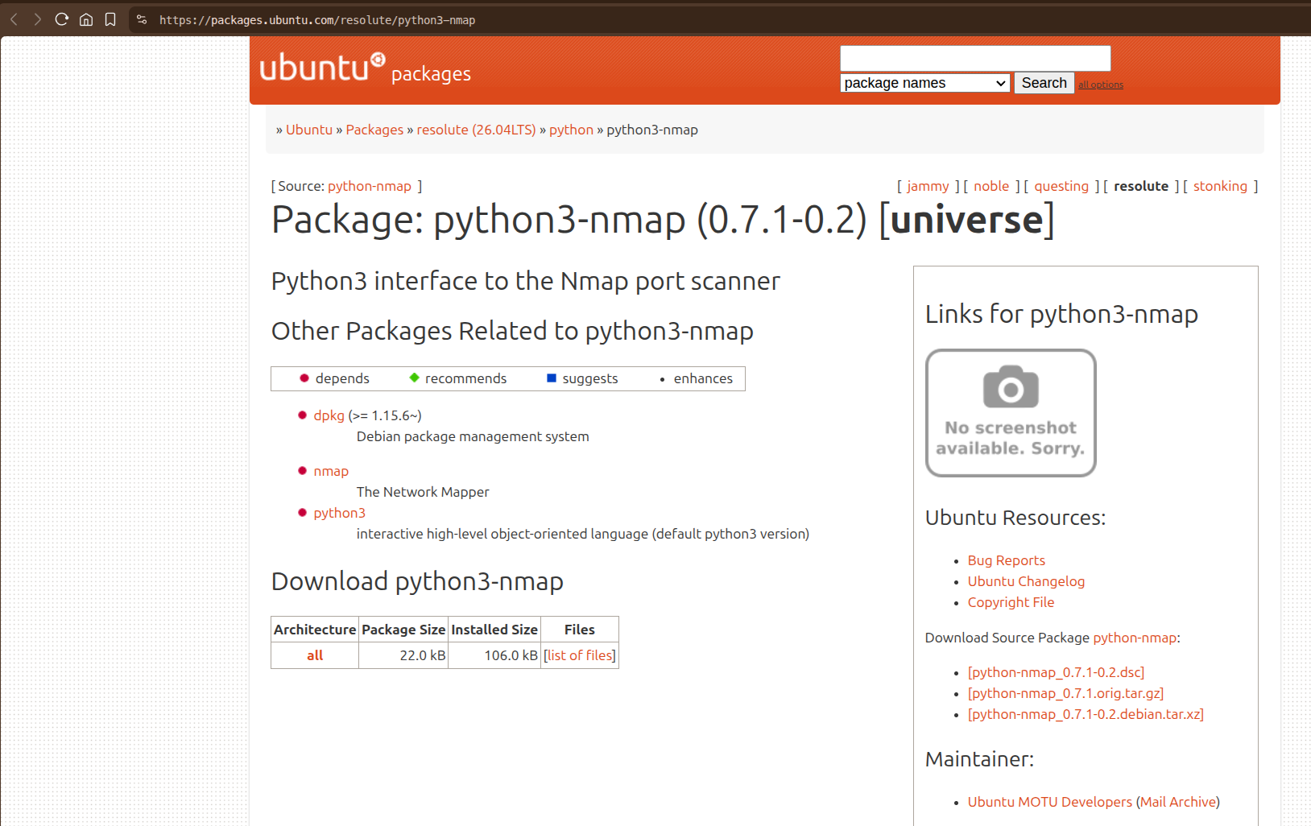The image size is (1311, 826).
Task: Open the python3 dependency link
Action: coord(339,513)
